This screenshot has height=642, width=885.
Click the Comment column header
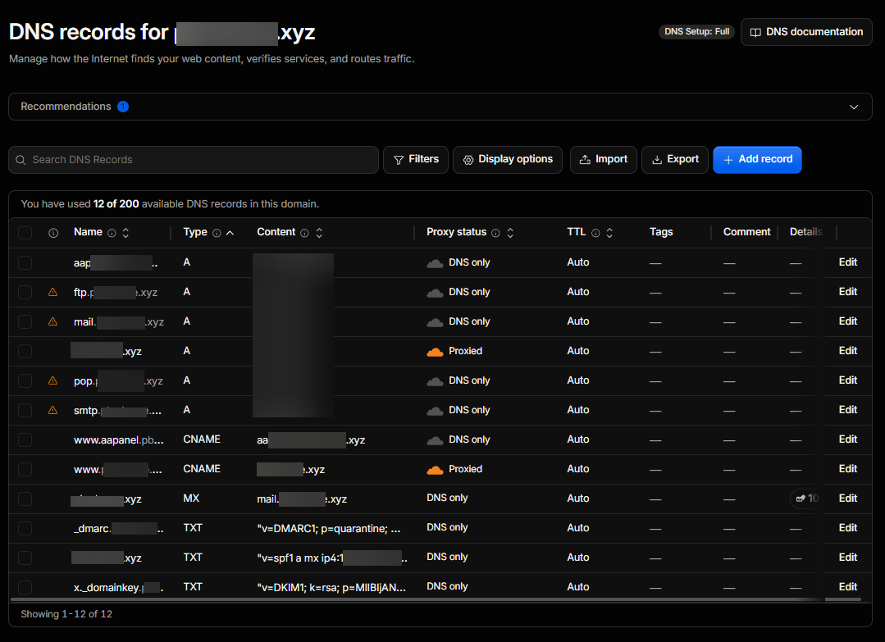(x=746, y=232)
